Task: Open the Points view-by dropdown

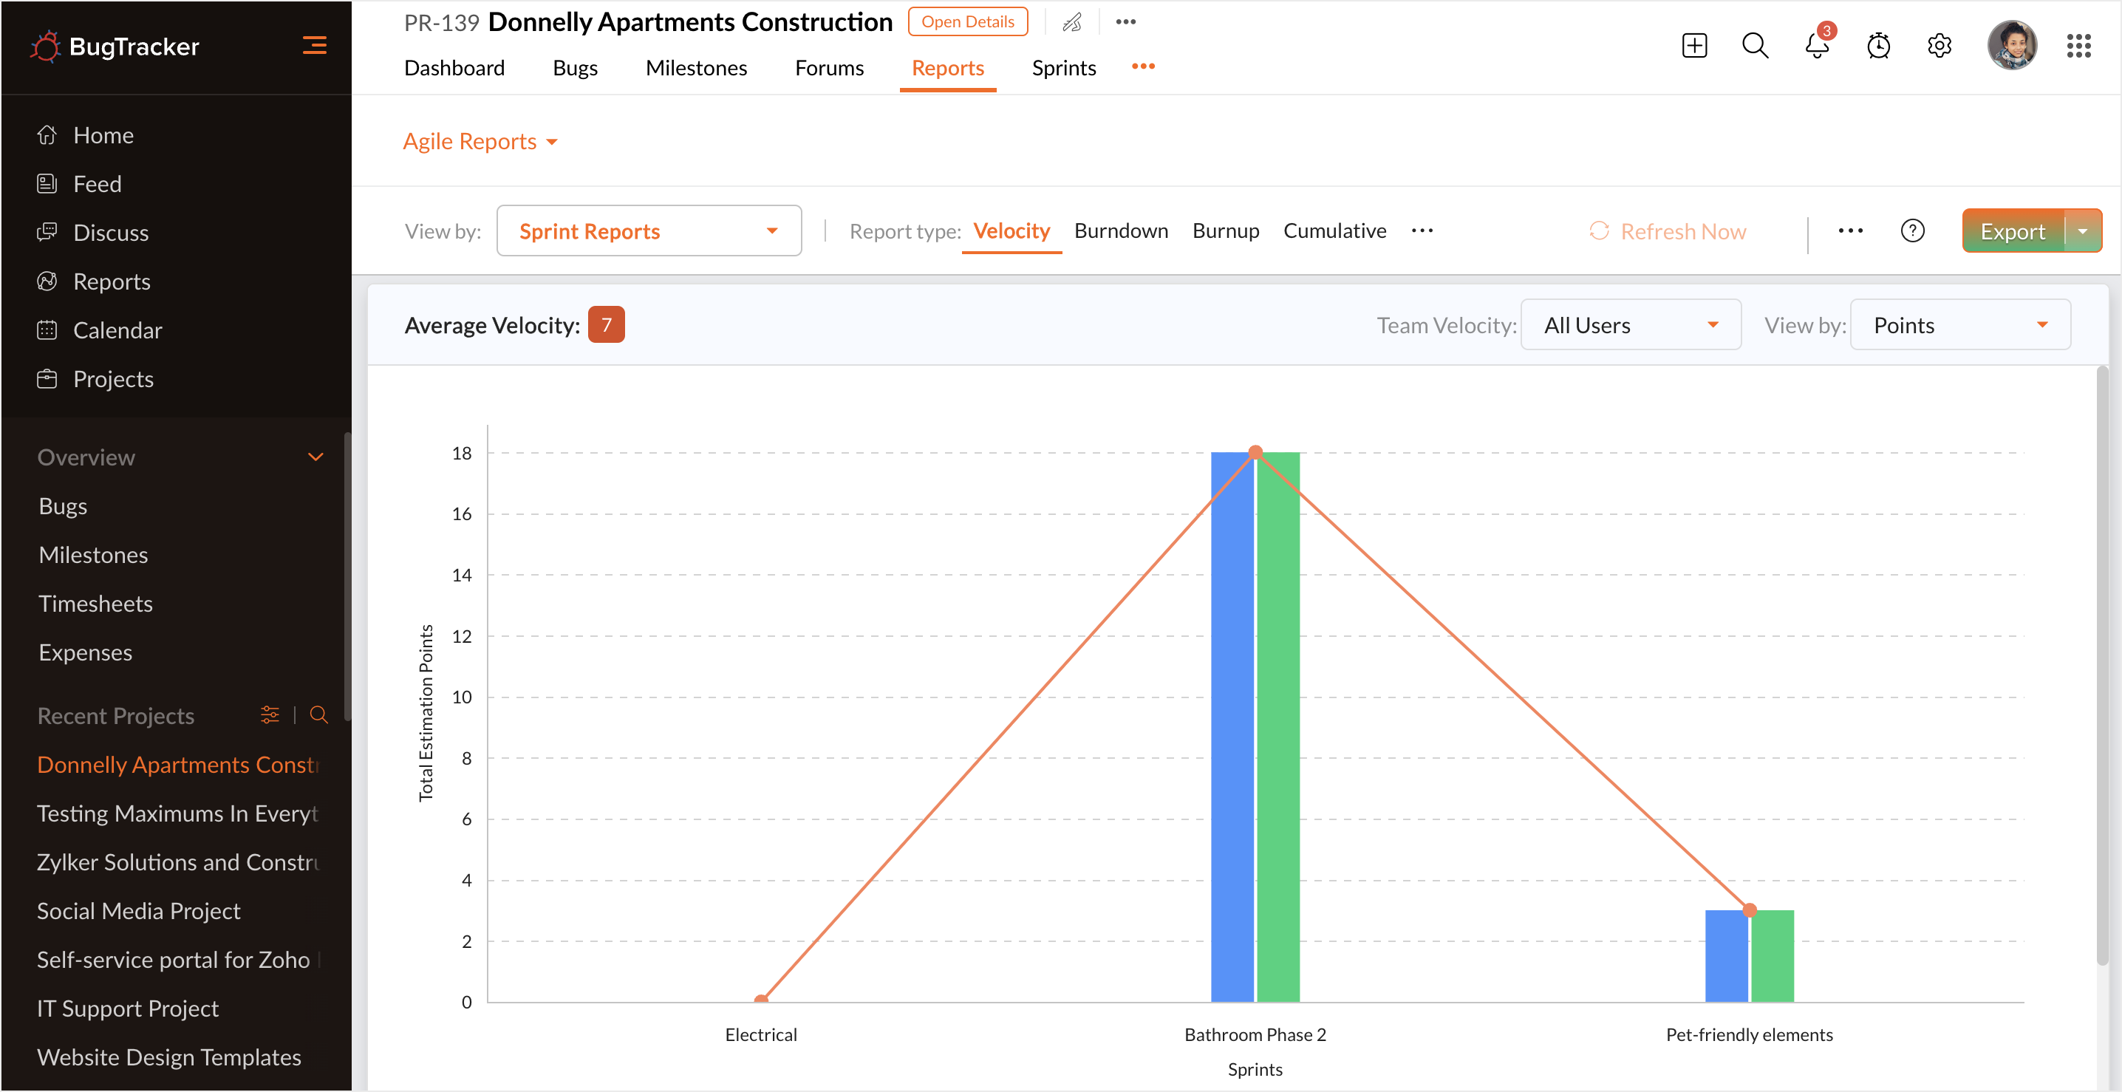Action: (x=1959, y=325)
